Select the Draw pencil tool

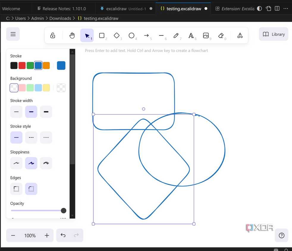(176, 35)
